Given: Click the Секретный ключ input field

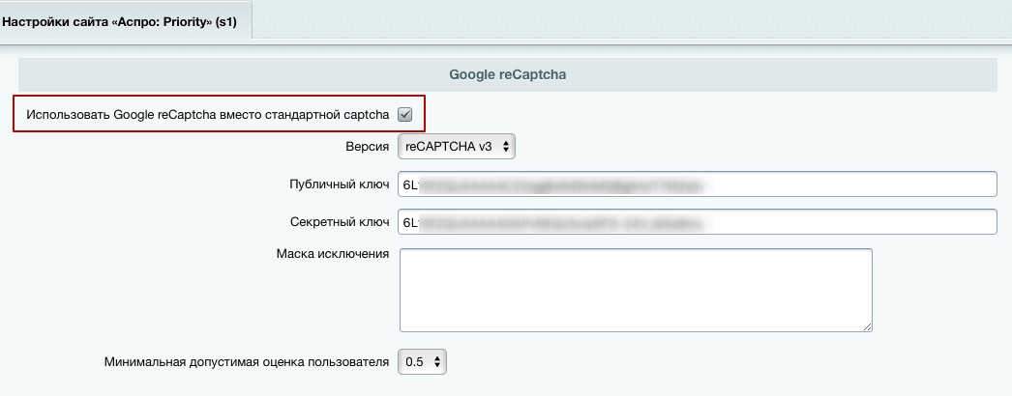Looking at the screenshot, I should [698, 222].
